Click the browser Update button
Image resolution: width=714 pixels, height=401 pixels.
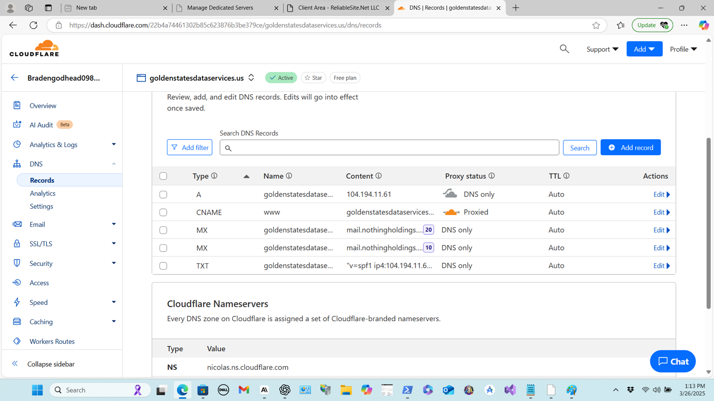(x=652, y=25)
